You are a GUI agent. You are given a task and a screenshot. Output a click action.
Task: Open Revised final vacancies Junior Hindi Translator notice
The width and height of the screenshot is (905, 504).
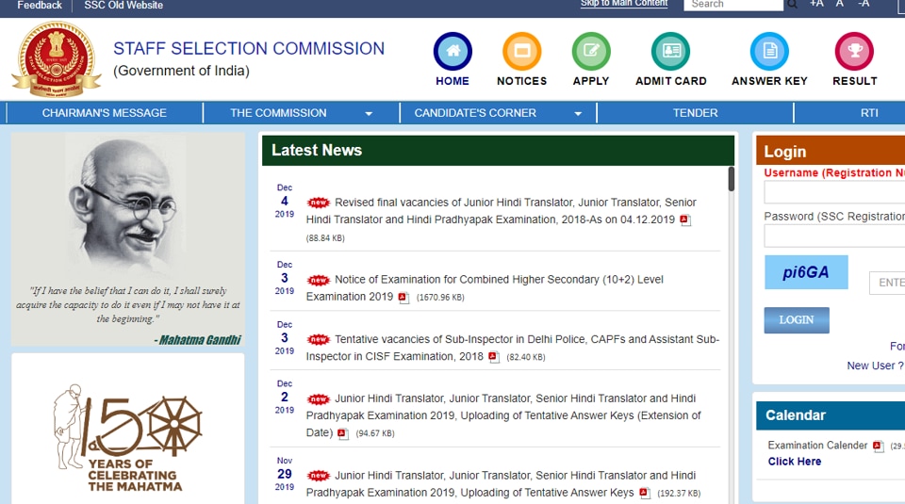[501, 211]
